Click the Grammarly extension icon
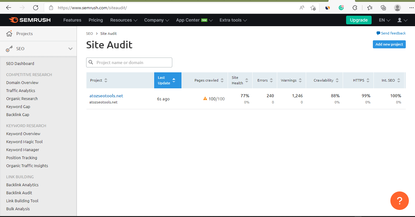This screenshot has width=415, height=217. [x=341, y=8]
